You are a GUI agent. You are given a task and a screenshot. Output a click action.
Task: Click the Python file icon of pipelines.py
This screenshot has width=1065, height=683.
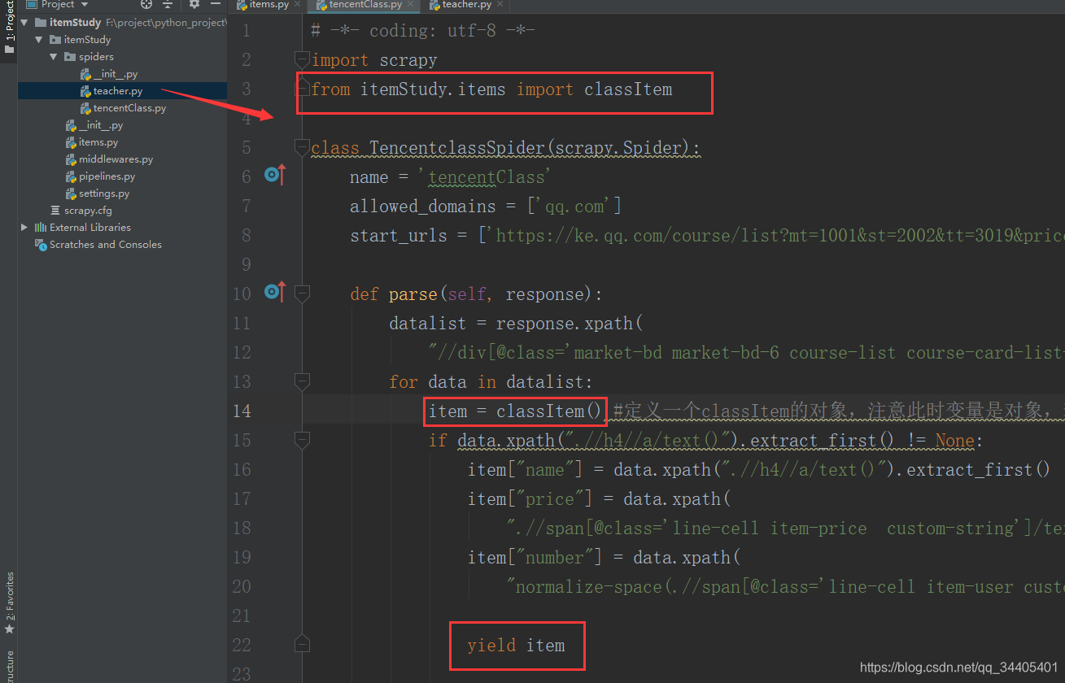coord(71,176)
